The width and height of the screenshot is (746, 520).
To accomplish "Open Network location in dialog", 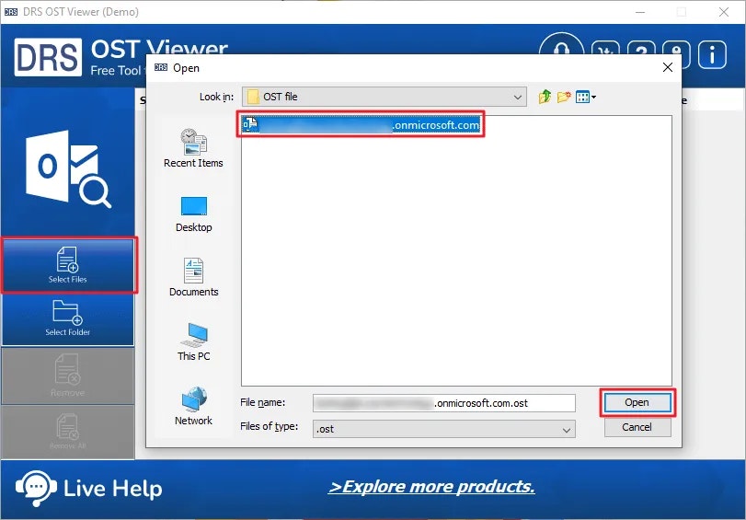I will pos(194,406).
